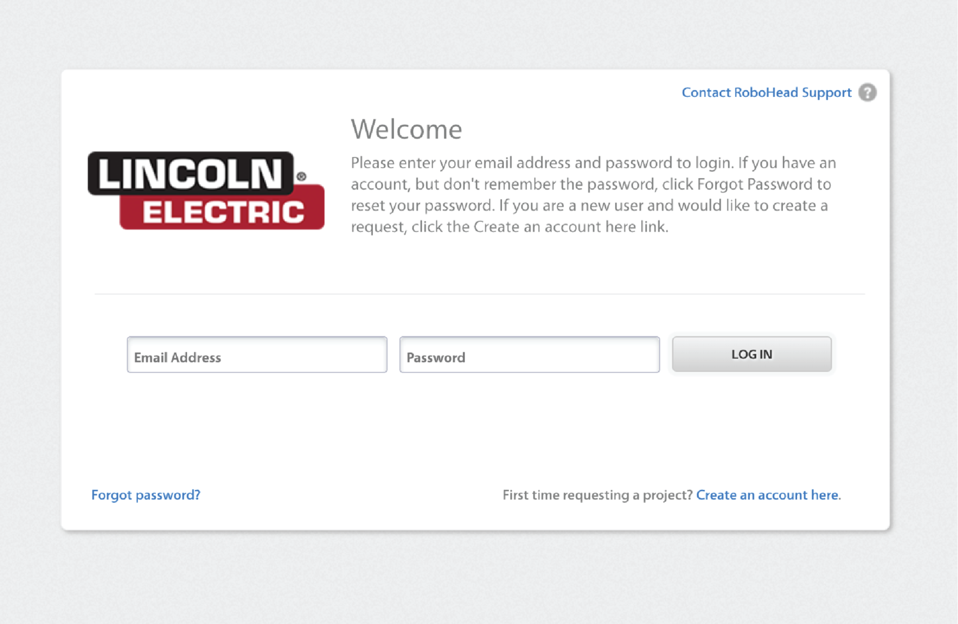Click the Welcome heading
The image size is (958, 624).
406,130
